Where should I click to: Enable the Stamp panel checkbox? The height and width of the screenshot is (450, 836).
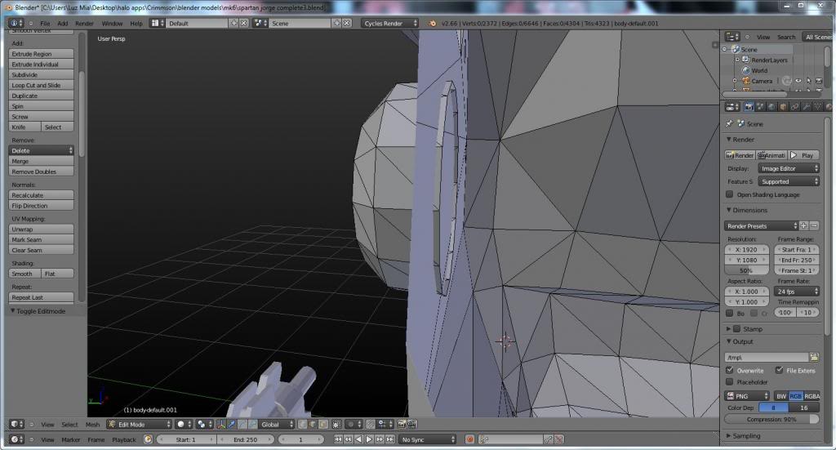point(737,329)
